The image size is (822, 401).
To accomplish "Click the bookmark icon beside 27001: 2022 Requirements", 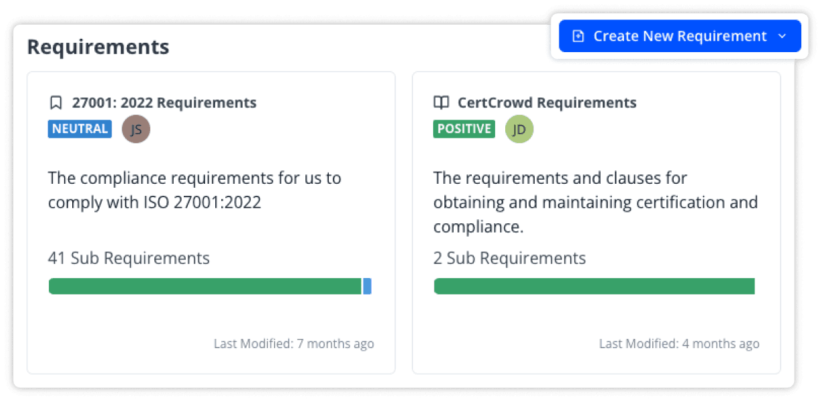I will [56, 102].
